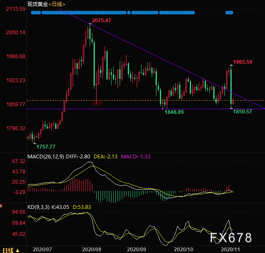This screenshot has height=253, width=265.
Task: Click the 2075.47 peak price label
Action: pos(101,21)
